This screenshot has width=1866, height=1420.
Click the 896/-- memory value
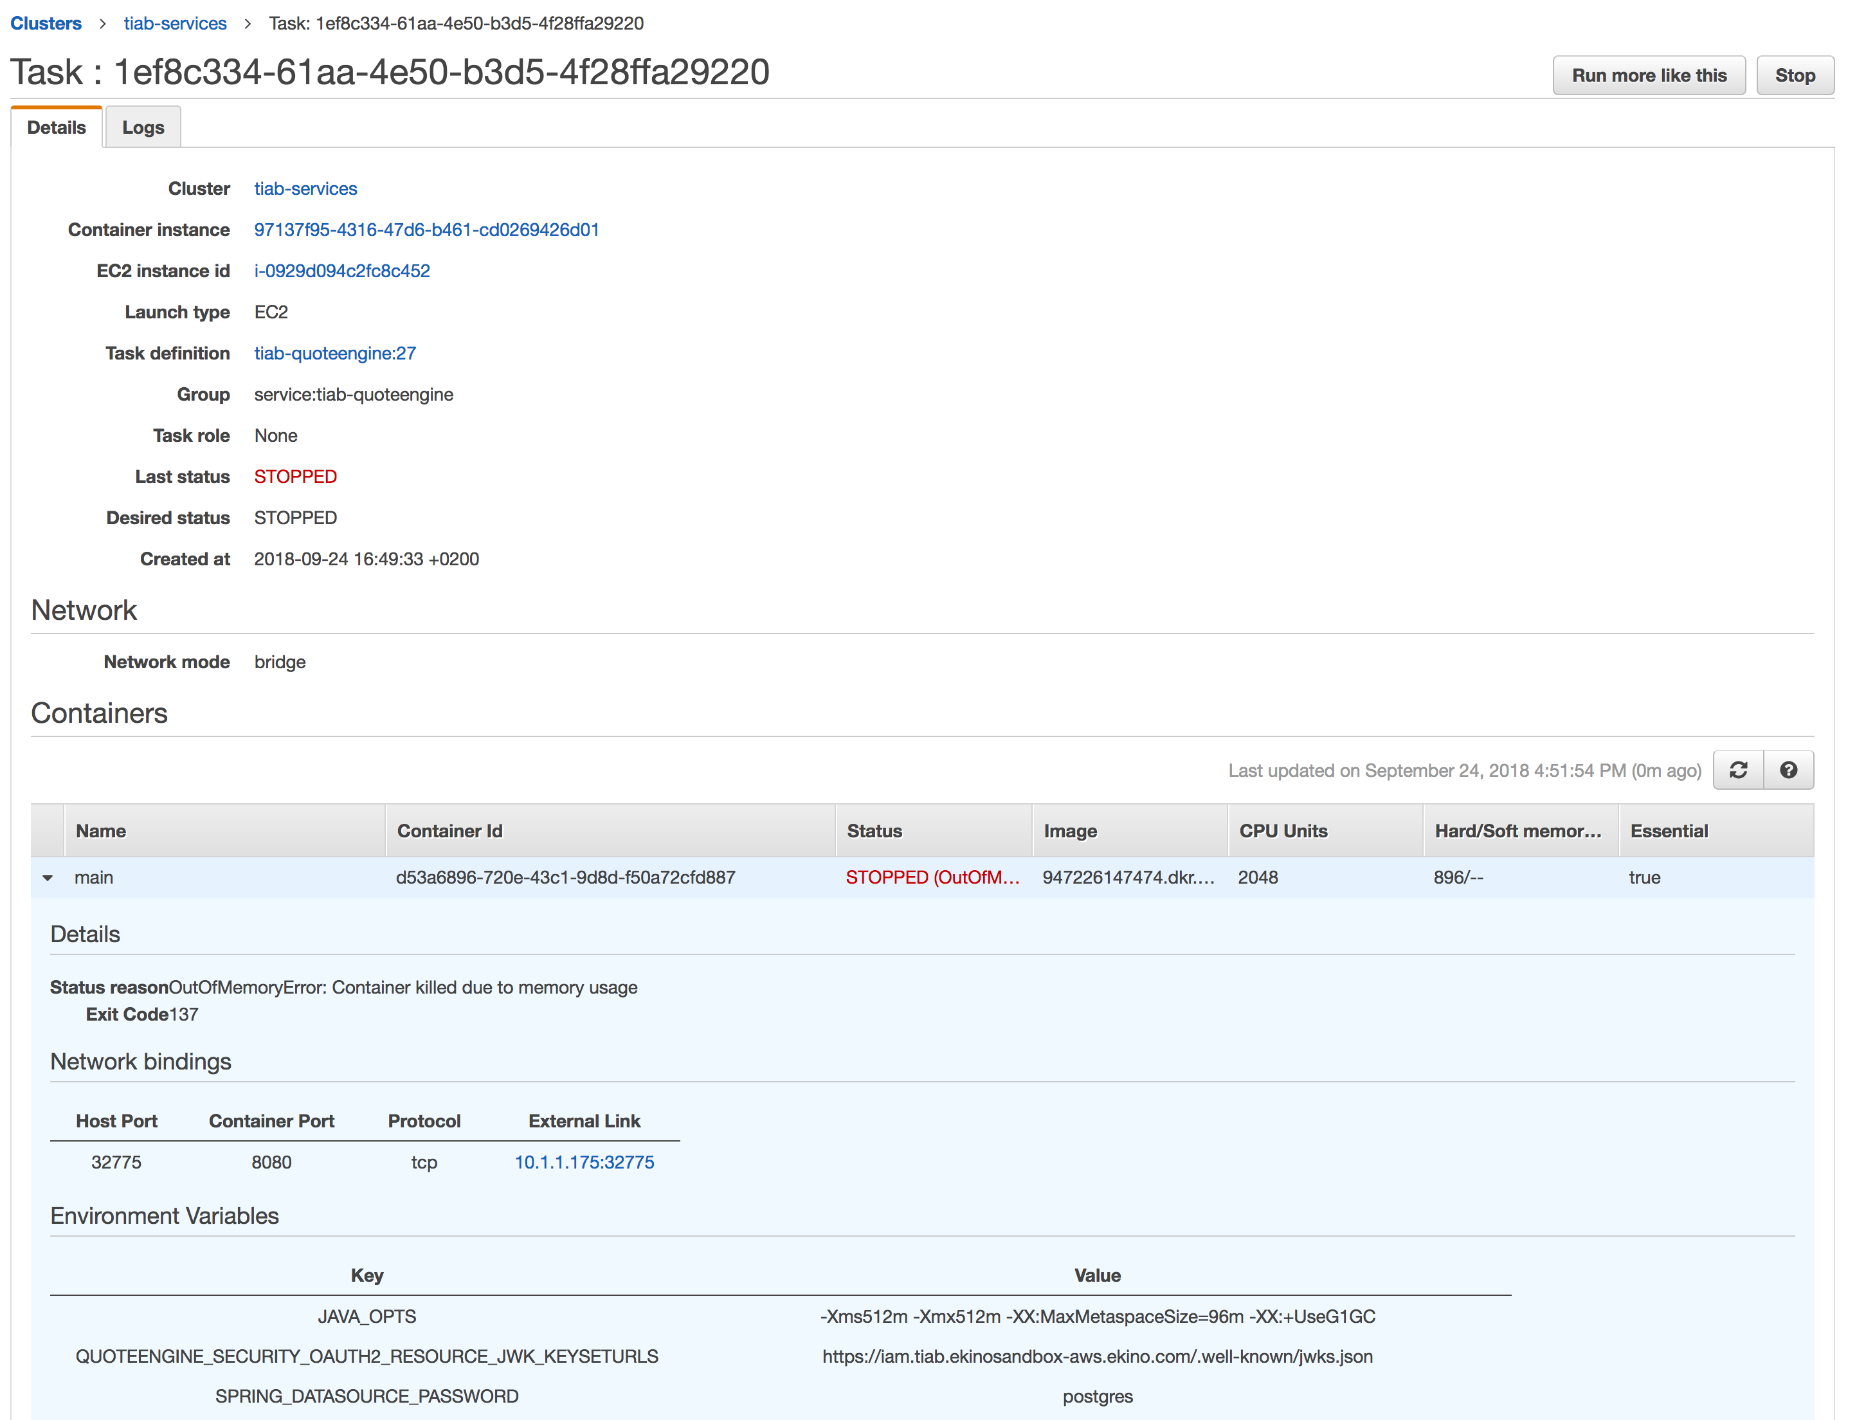click(x=1458, y=877)
